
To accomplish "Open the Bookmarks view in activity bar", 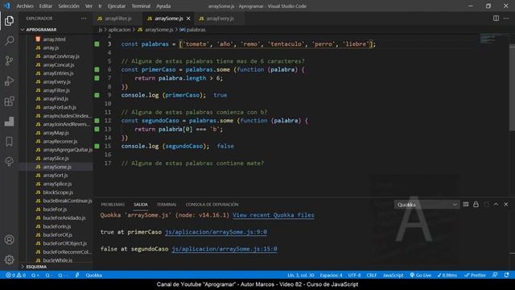I will tap(9, 142).
